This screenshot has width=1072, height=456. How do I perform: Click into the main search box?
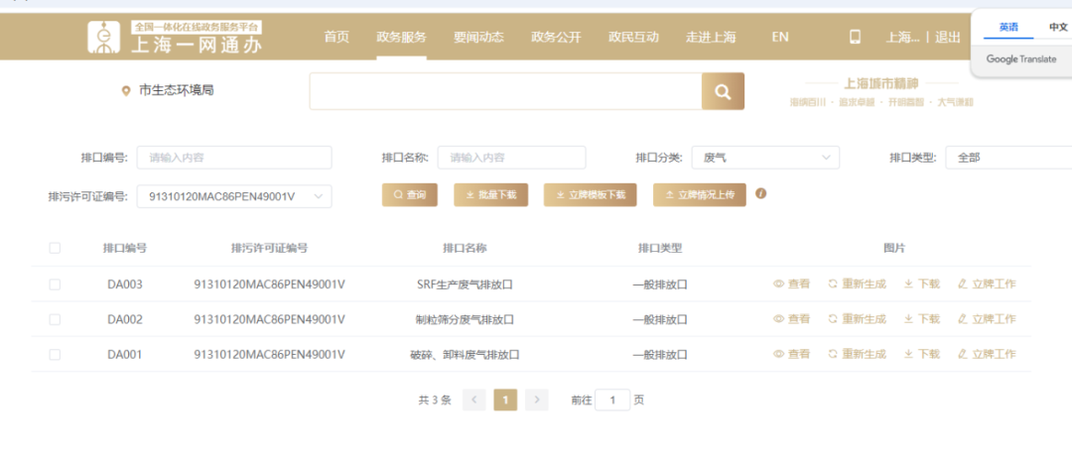tap(505, 91)
